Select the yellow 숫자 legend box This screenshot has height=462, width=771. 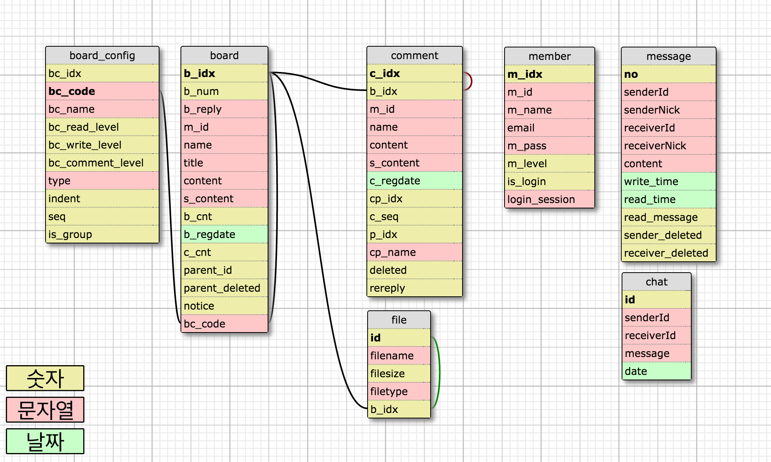45,378
